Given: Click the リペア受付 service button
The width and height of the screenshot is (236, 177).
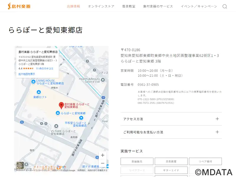Looking at the screenshot, I should 205,161.
